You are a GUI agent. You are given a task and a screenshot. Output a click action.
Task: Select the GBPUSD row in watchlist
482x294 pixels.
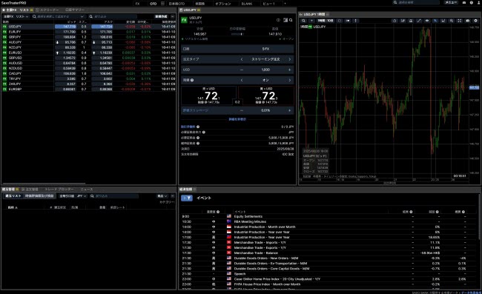[x=89, y=58]
